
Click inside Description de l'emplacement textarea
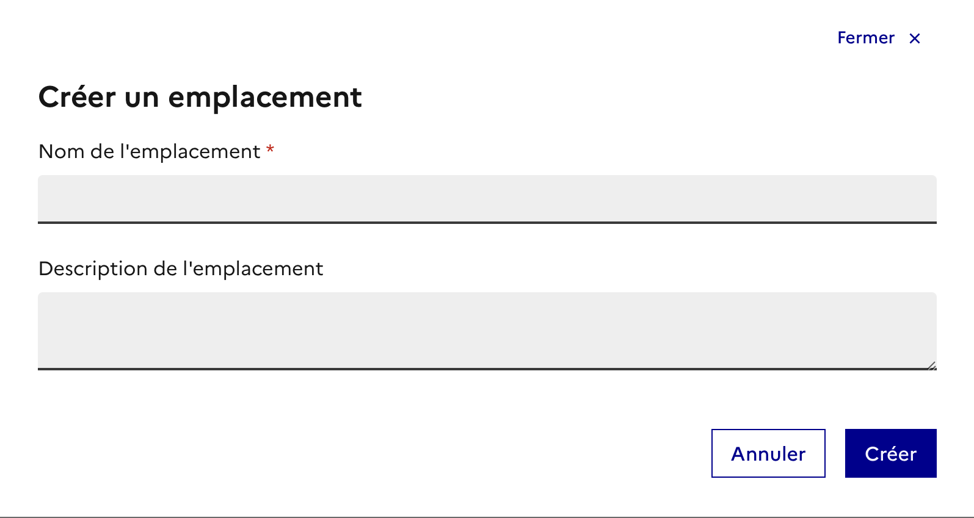[x=487, y=330]
